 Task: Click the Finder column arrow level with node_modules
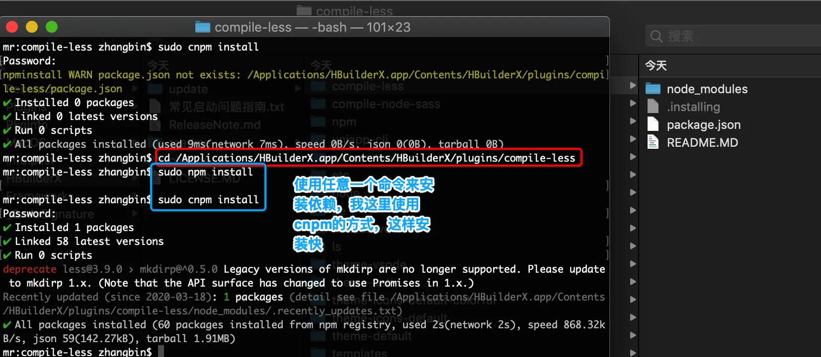click(633, 85)
